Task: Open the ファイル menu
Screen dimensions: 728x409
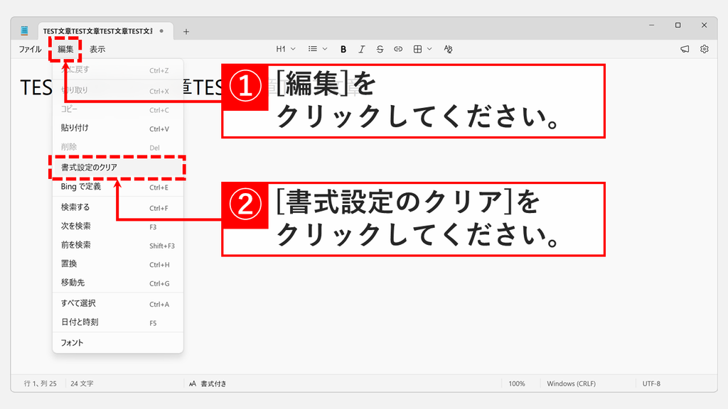Action: pos(30,49)
